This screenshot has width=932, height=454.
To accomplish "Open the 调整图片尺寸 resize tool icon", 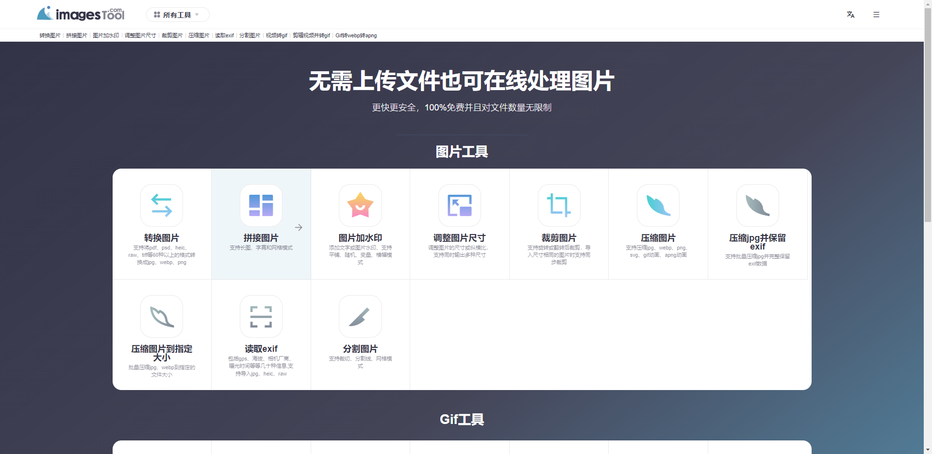I will 459,205.
